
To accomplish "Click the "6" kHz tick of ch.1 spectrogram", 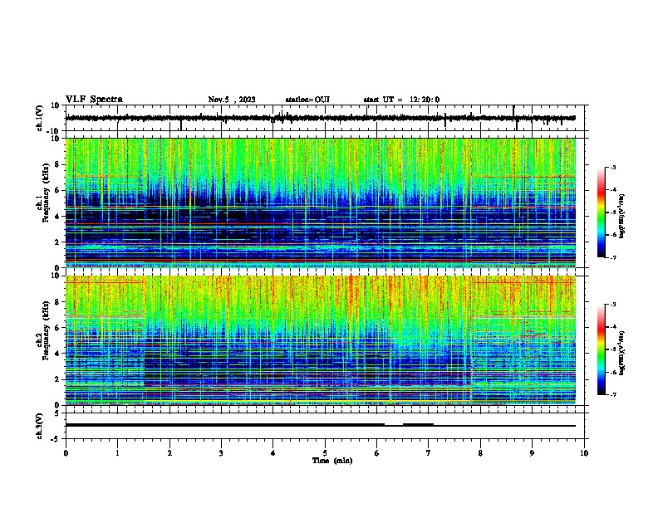I will click(x=57, y=191).
